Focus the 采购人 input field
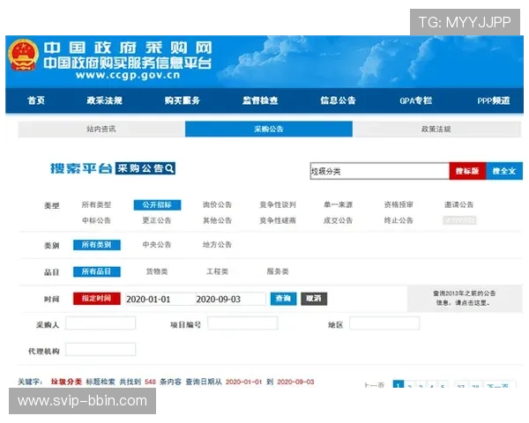Screen dimensions: 529x423 [101, 323]
